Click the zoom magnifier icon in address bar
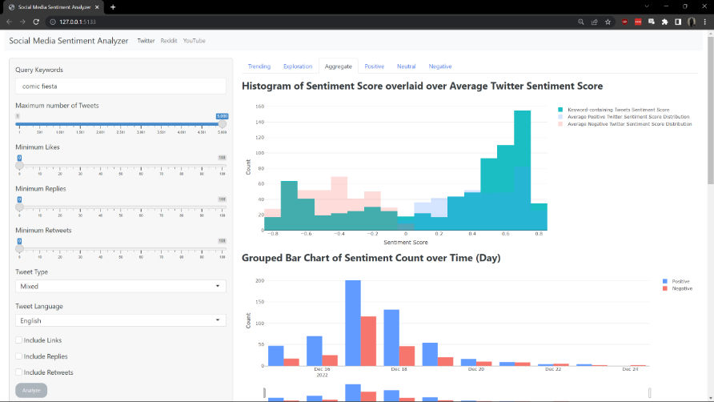Image resolution: width=714 pixels, height=402 pixels. click(580, 22)
